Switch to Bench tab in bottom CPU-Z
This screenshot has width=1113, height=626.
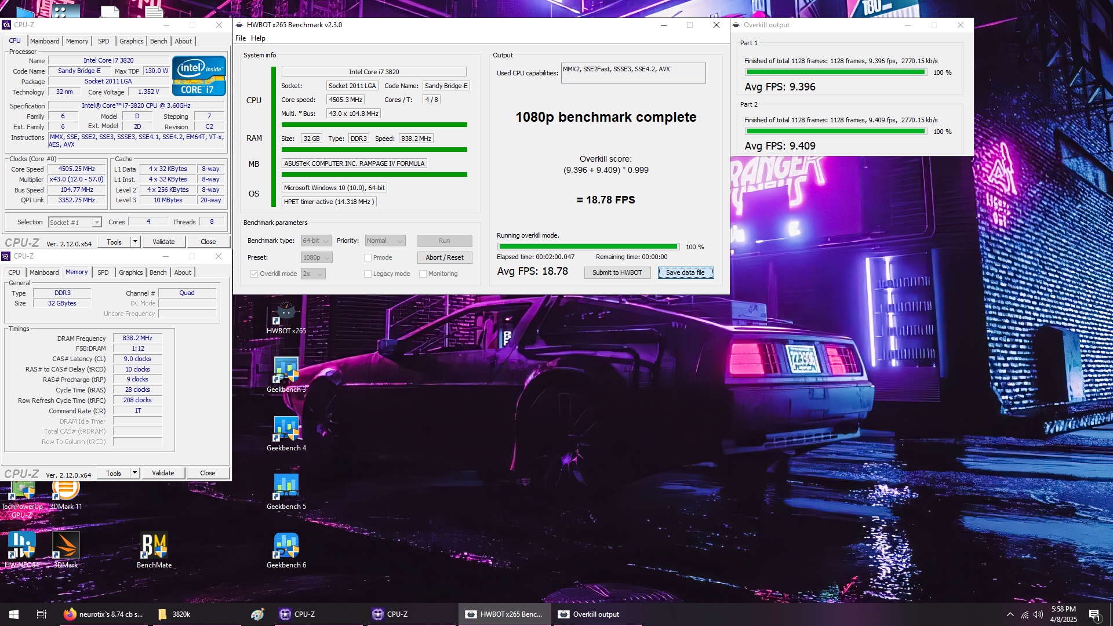coord(158,272)
